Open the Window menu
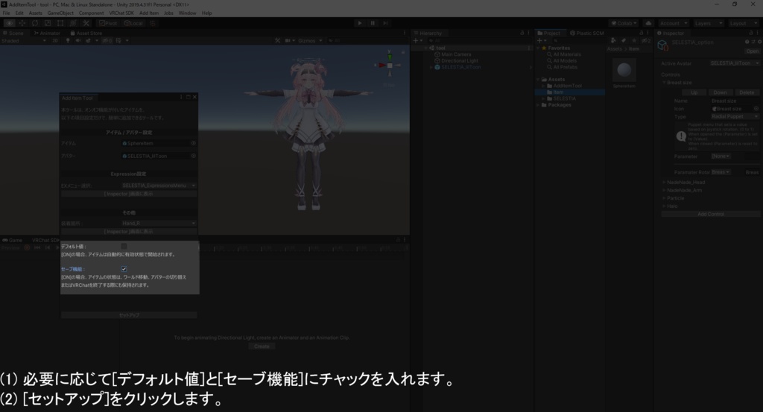Image resolution: width=763 pixels, height=412 pixels. click(x=187, y=13)
